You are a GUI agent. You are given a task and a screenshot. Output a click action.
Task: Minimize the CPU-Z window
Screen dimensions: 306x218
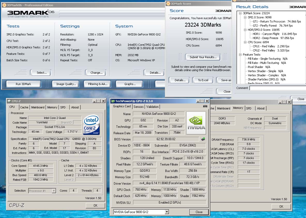tap(94, 101)
